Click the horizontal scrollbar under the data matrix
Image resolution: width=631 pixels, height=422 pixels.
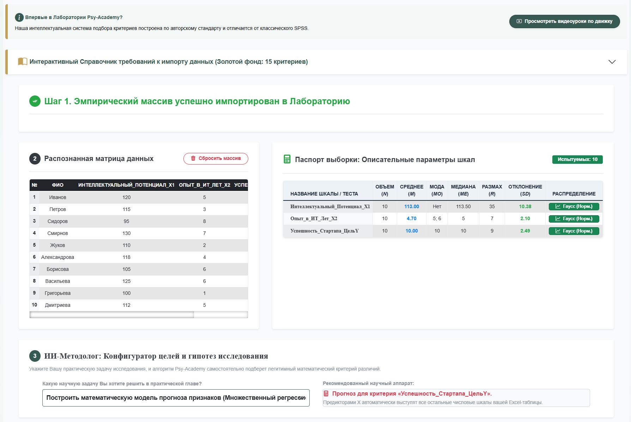139,315
